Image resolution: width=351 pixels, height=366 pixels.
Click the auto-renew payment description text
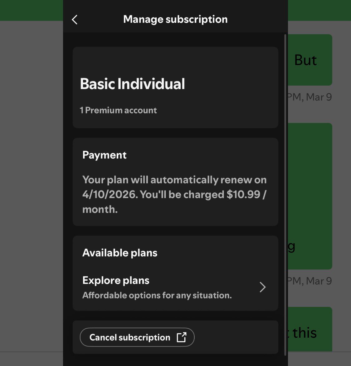pos(175,195)
